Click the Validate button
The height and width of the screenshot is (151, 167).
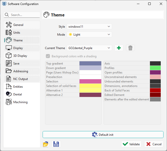131,144
